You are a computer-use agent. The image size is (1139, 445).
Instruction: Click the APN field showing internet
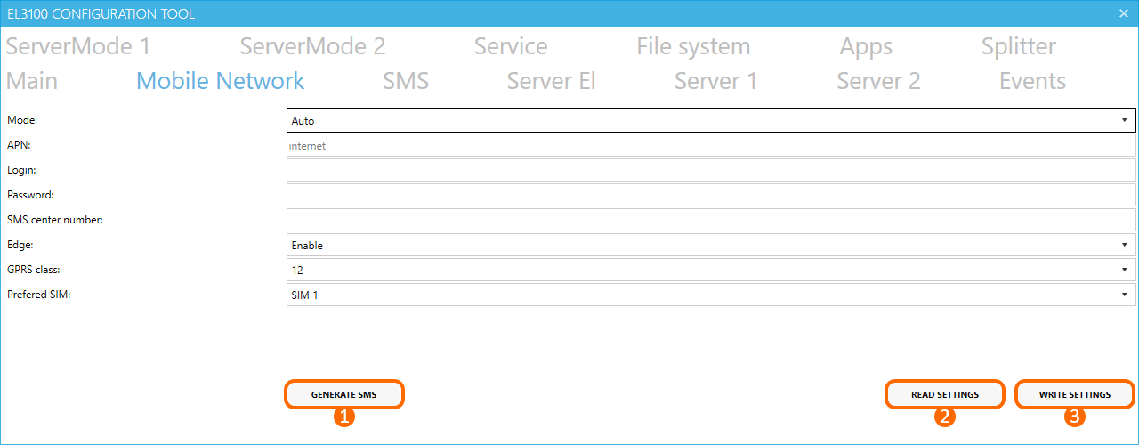point(711,145)
